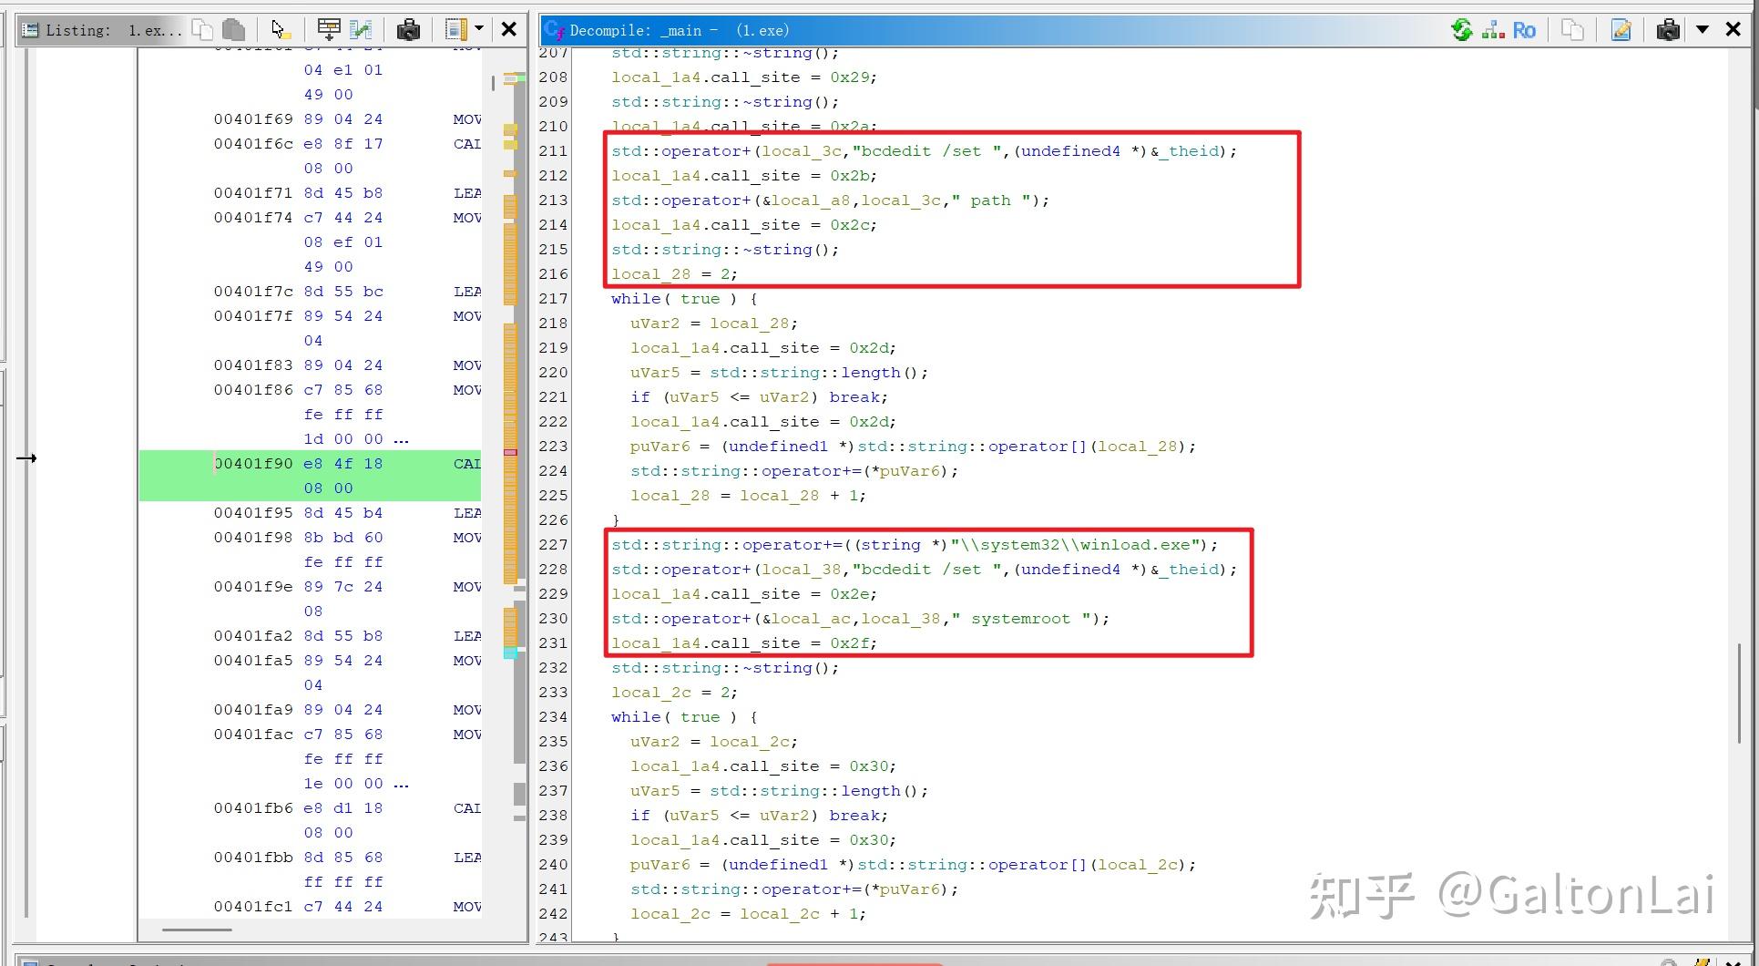Open the control flow graph icon in Decompile
This screenshot has width=1759, height=966.
(x=1493, y=30)
